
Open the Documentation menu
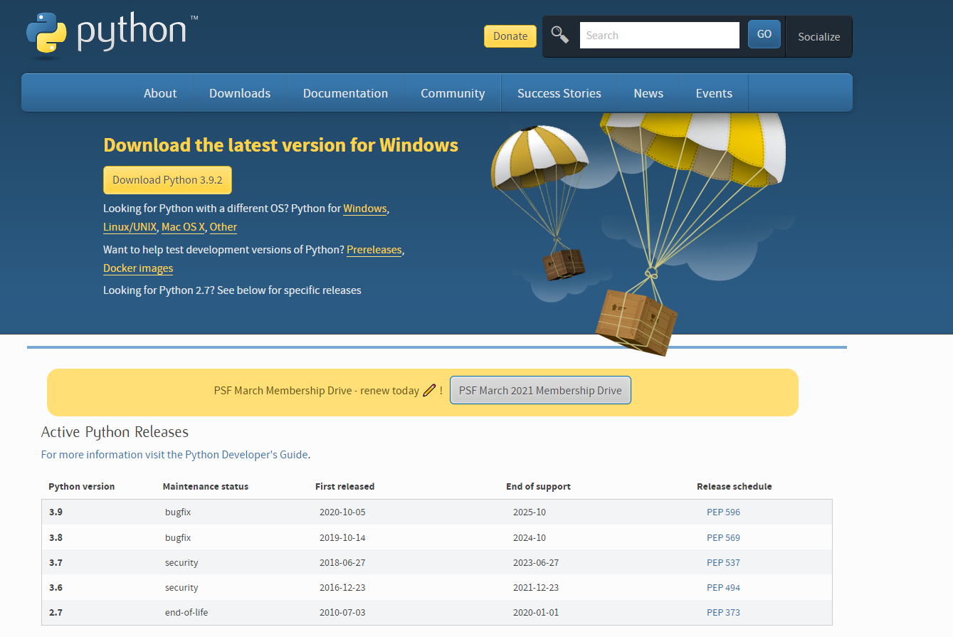click(x=345, y=93)
